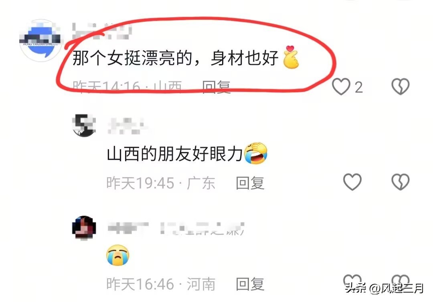The image size is (433, 302).
Task: Open avatar of the Henan commenter
Action: click(84, 228)
